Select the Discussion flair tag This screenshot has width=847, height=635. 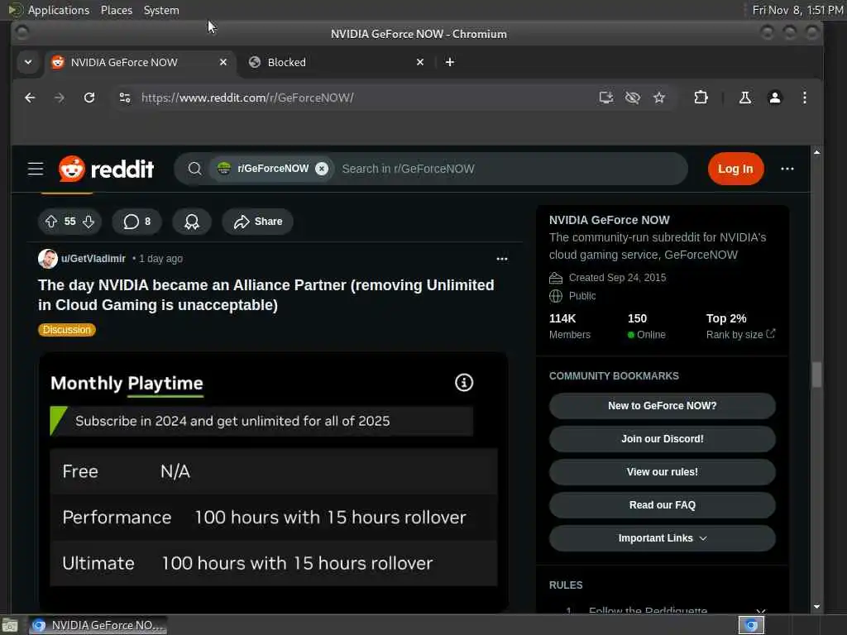pyautogui.click(x=66, y=330)
